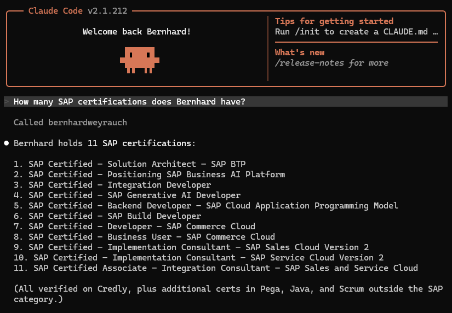Click 'Bernhard holds 11 SAP certifications:' line
The width and height of the screenshot is (452, 313).
tap(105, 143)
